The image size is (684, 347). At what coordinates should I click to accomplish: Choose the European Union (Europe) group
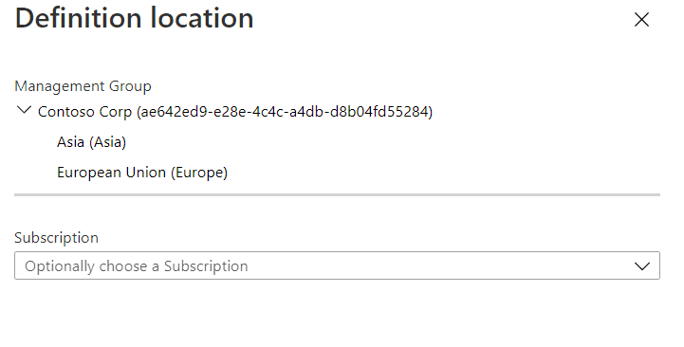142,173
